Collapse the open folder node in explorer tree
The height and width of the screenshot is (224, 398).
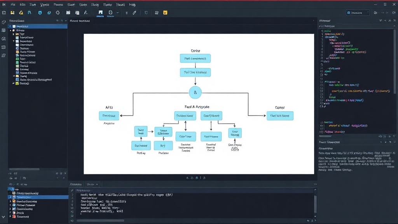[x=14, y=76]
